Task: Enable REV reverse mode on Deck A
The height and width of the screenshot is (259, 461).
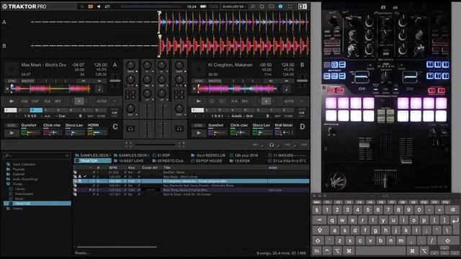Action: click(x=58, y=101)
